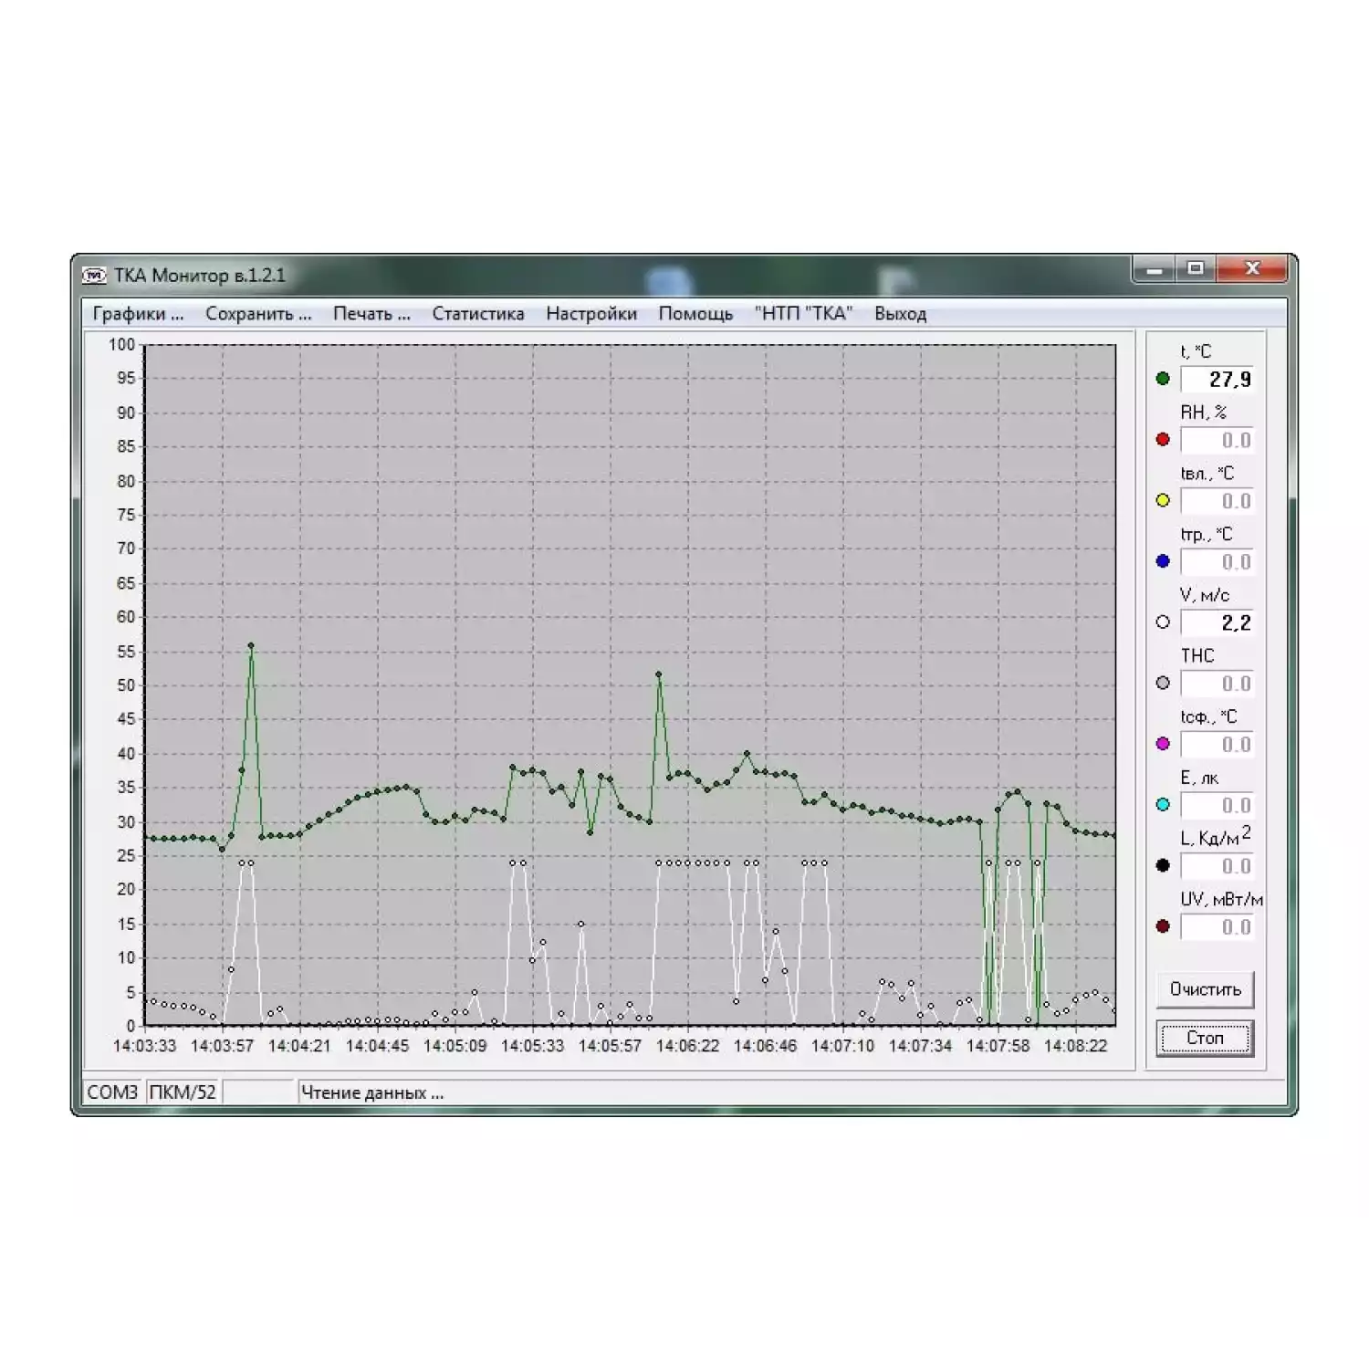
Task: Click the dark red UV channel dot
Action: tap(1163, 927)
